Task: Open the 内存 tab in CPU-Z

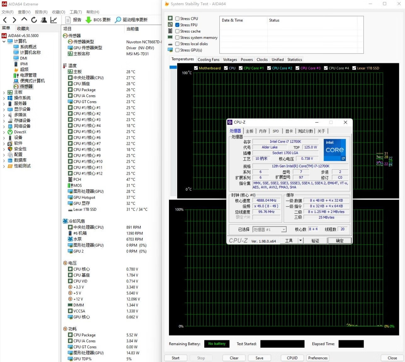Action: pos(263,131)
